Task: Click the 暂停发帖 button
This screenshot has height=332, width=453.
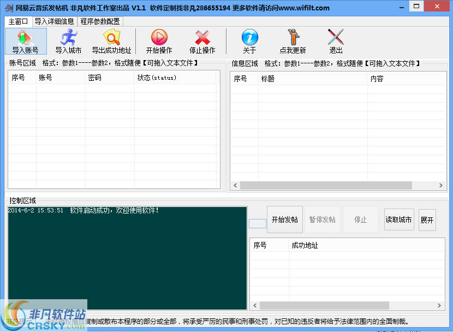Action: [x=323, y=220]
